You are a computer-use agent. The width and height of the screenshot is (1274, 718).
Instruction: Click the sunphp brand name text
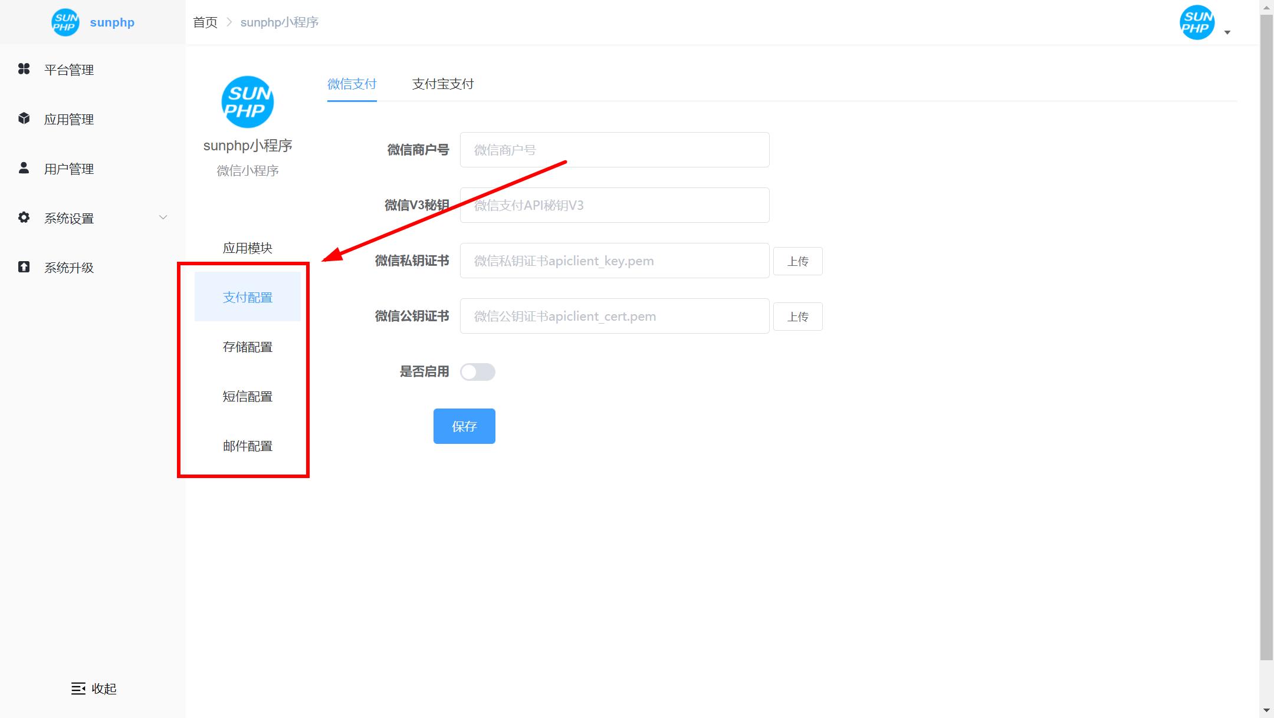point(112,22)
